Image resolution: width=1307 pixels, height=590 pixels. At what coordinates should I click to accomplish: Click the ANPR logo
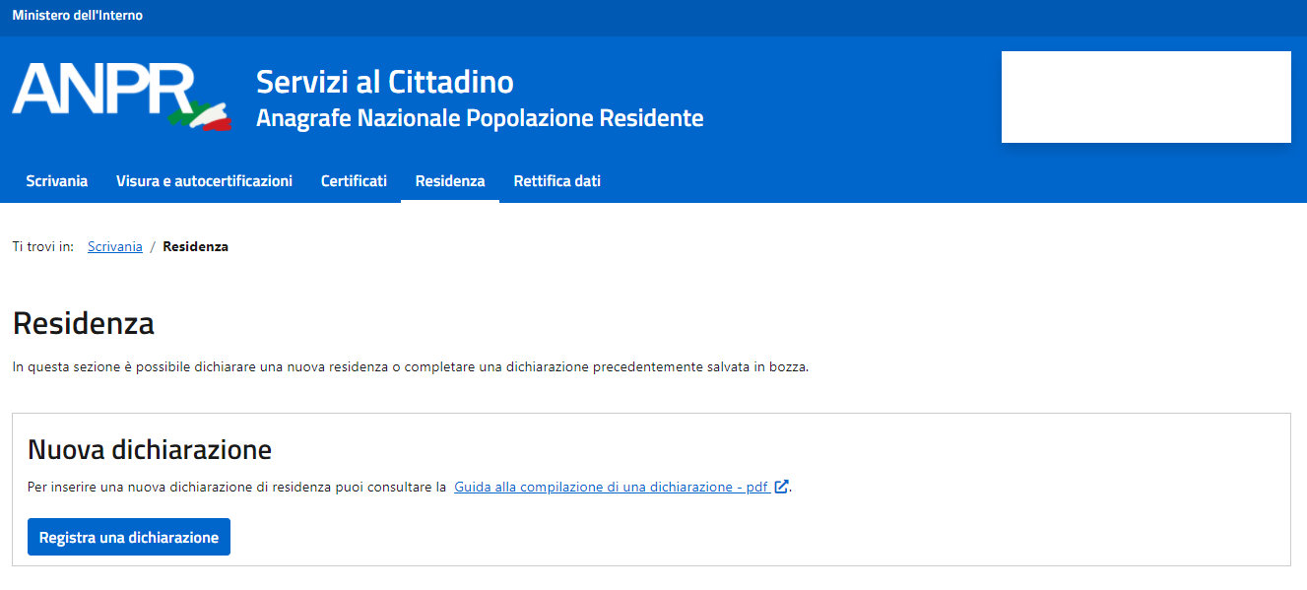point(122,97)
